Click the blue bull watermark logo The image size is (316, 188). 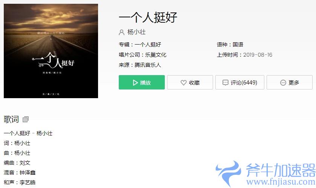point(229,173)
